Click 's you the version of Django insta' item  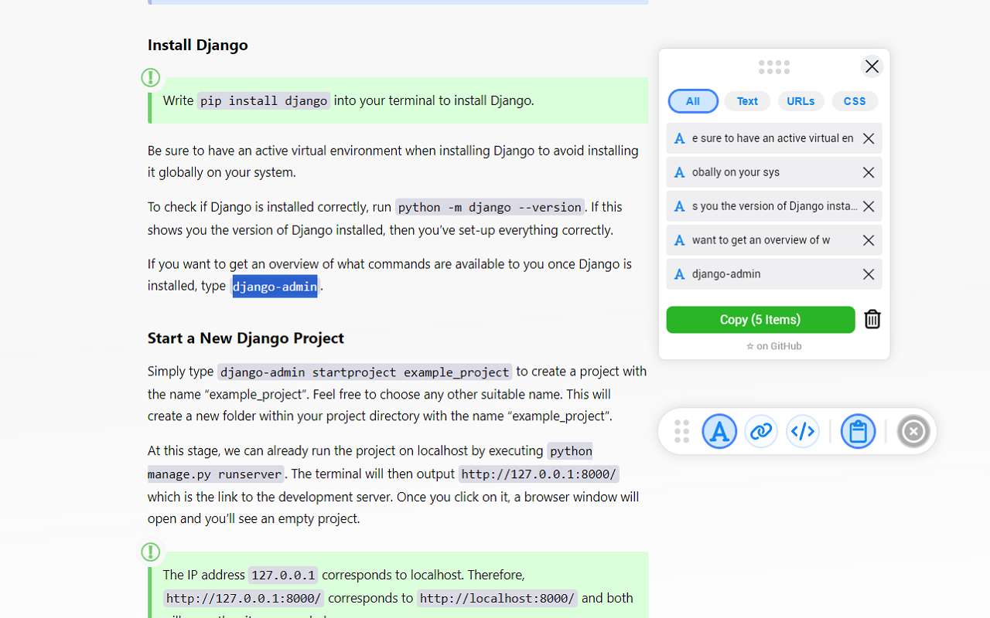point(774,206)
